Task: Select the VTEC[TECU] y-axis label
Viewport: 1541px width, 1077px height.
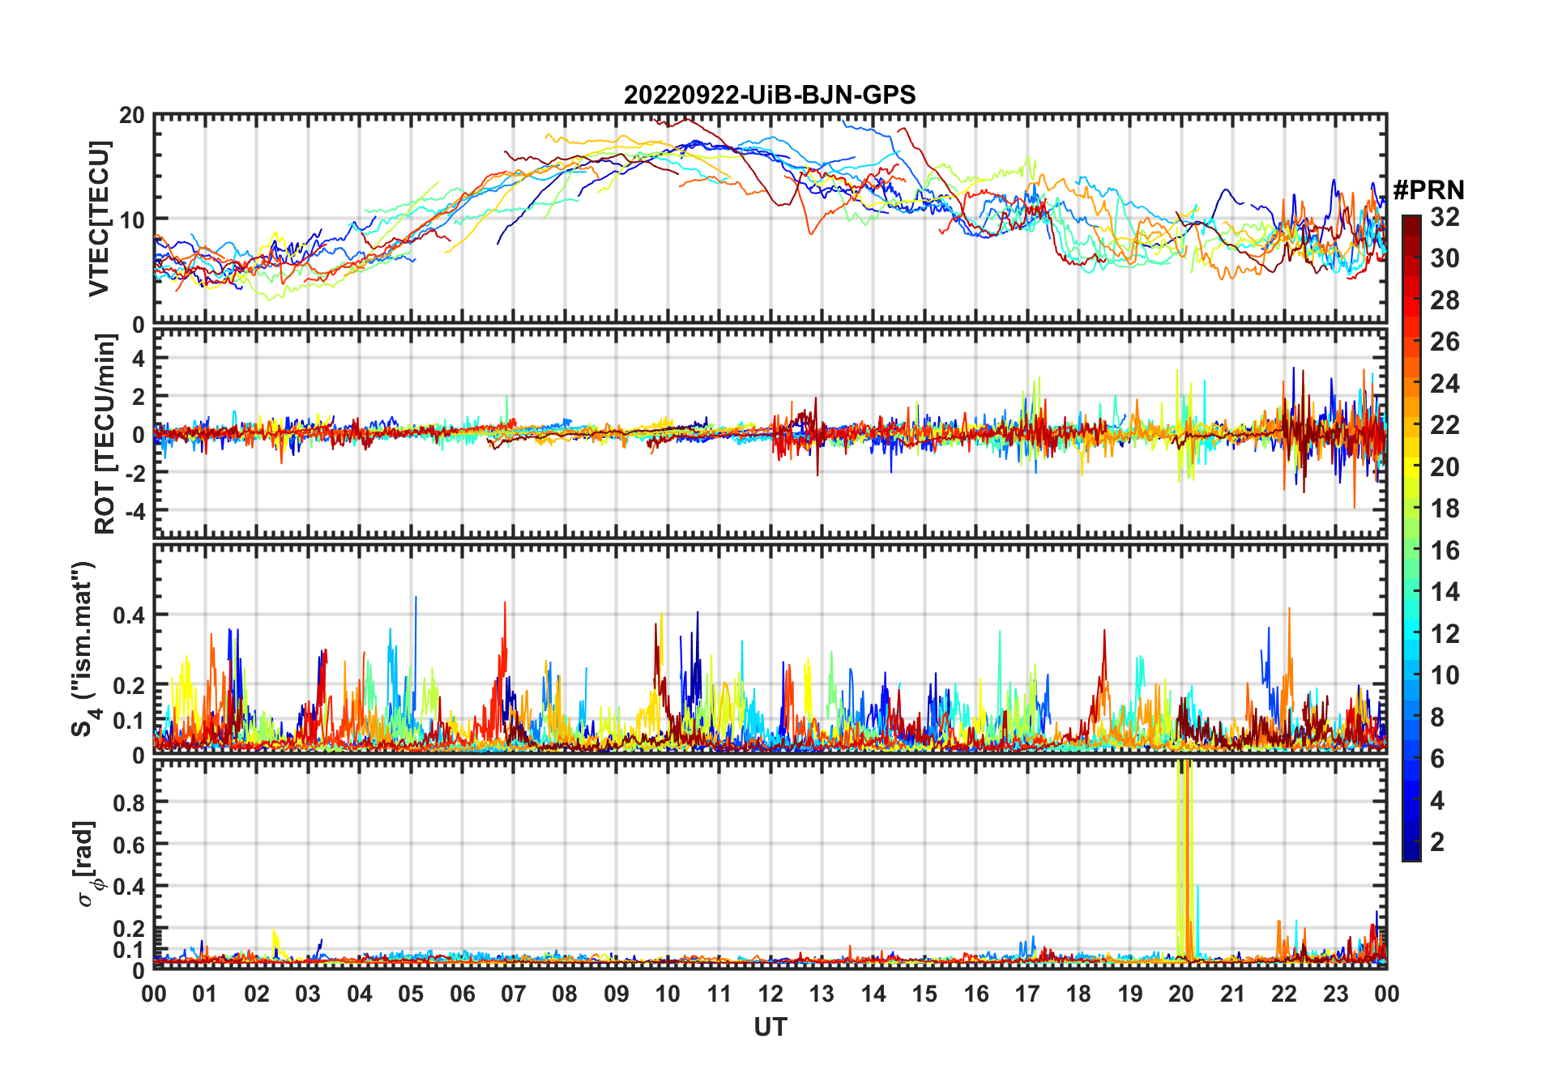Action: click(99, 219)
